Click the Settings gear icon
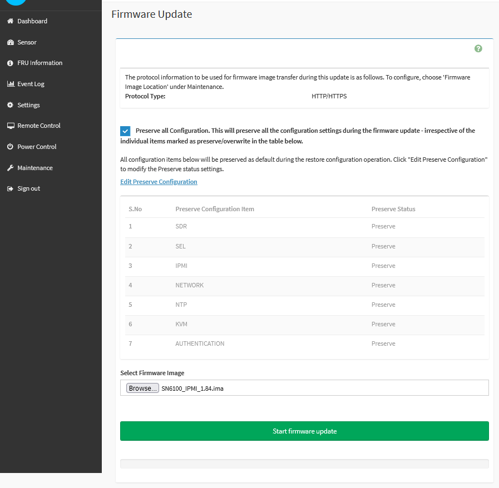Image resolution: width=499 pixels, height=488 pixels. [x=10, y=105]
